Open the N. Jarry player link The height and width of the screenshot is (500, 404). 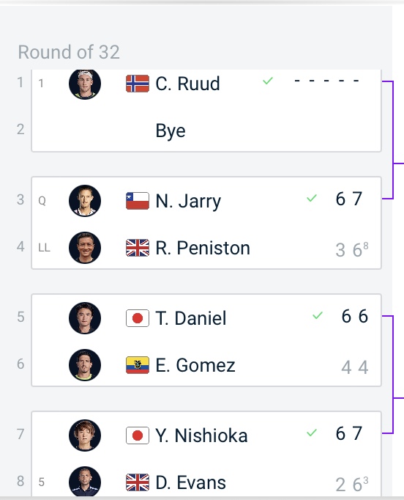point(188,202)
